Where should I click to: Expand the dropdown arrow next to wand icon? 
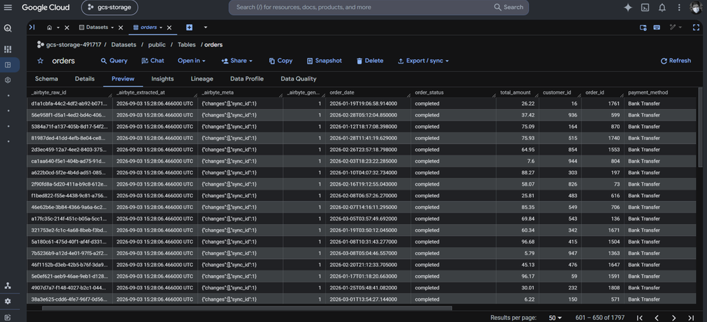tap(679, 28)
